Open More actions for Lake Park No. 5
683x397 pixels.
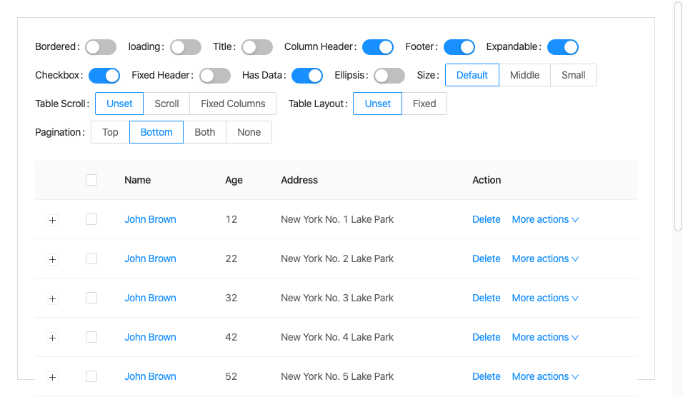click(544, 376)
